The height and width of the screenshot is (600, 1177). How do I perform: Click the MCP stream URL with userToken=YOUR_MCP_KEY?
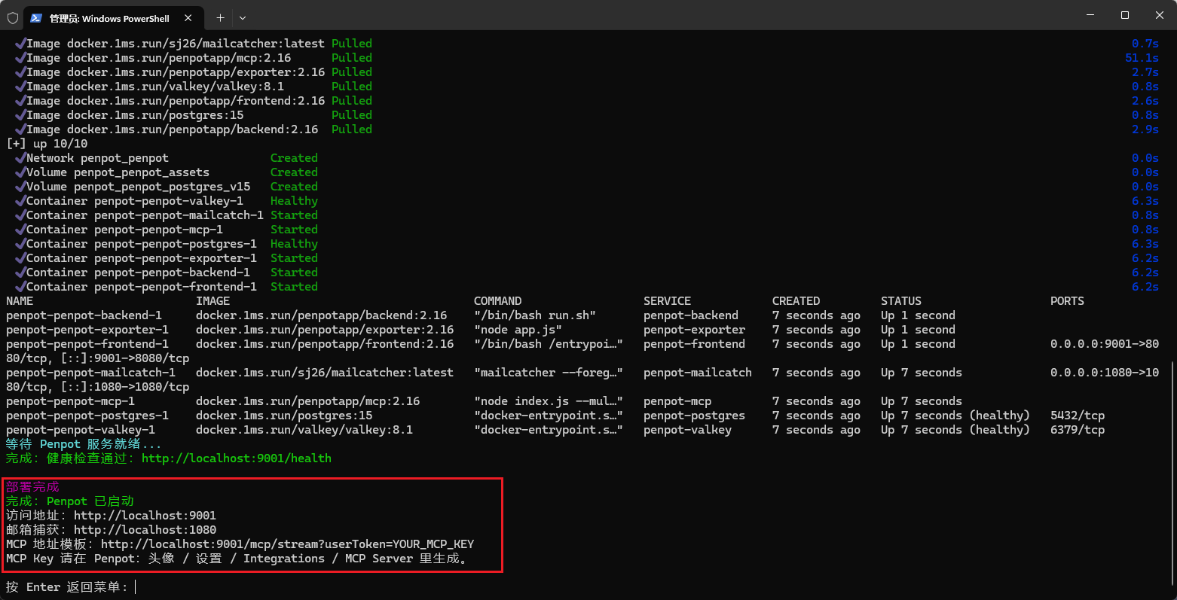click(288, 544)
